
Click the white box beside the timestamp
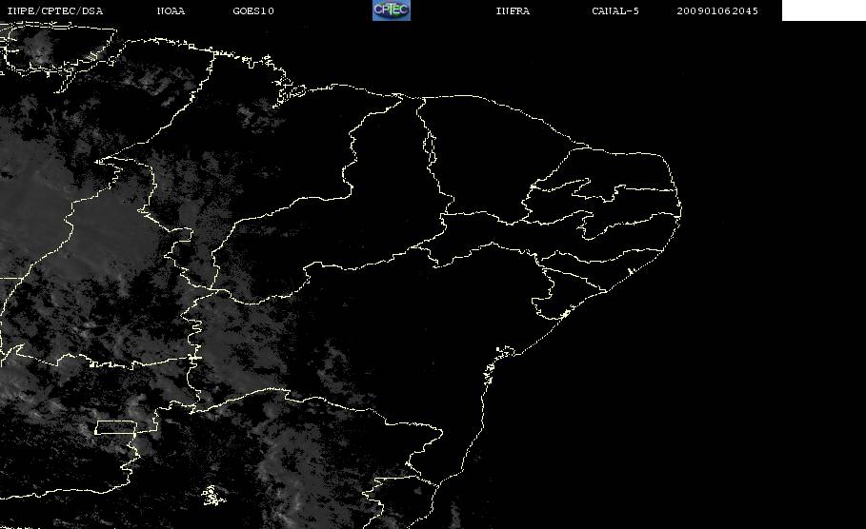tap(824, 10)
